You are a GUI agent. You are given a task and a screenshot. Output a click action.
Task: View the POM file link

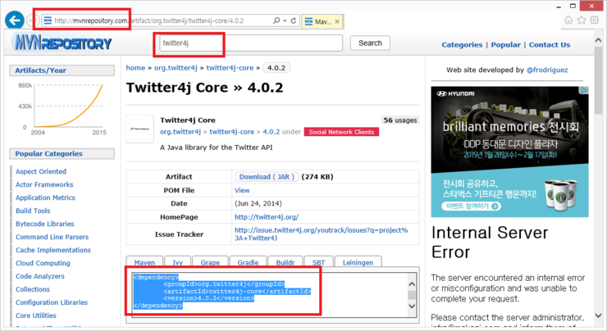[x=242, y=190]
